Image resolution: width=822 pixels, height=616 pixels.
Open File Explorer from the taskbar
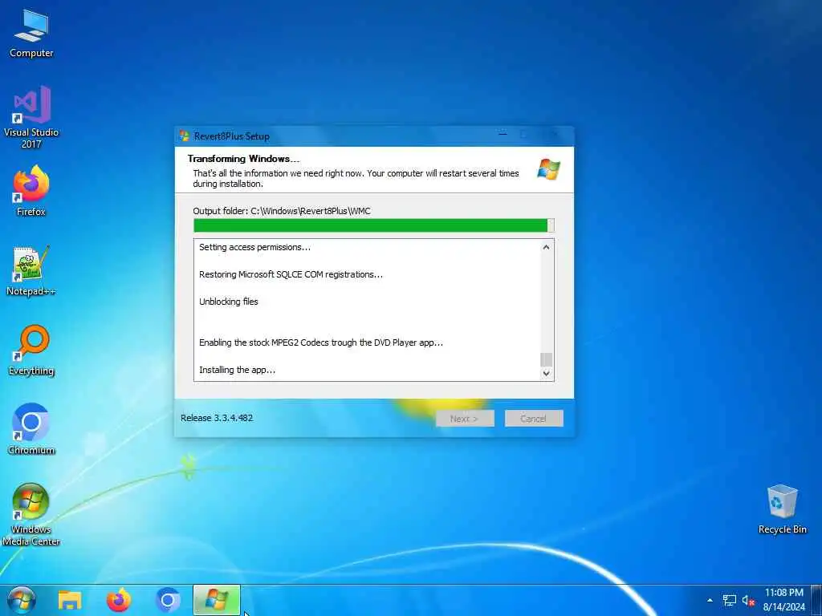(70, 600)
